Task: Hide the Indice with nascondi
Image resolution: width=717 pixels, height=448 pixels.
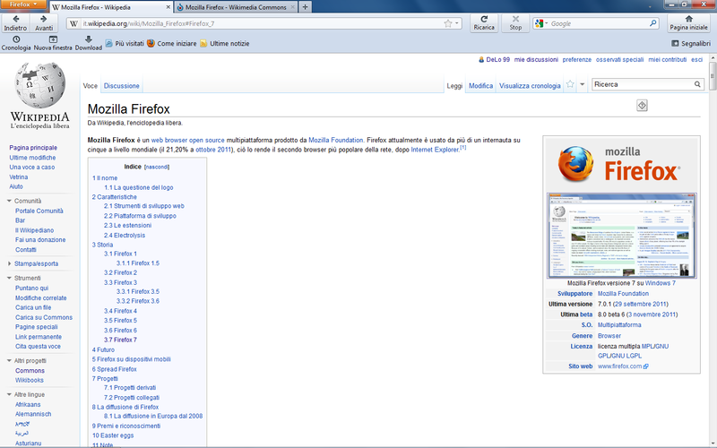Action: pos(157,167)
